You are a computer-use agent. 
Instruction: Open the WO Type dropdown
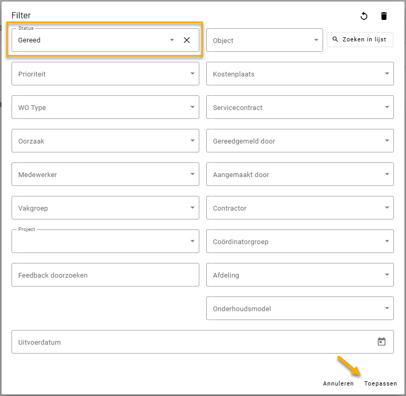pyautogui.click(x=105, y=107)
